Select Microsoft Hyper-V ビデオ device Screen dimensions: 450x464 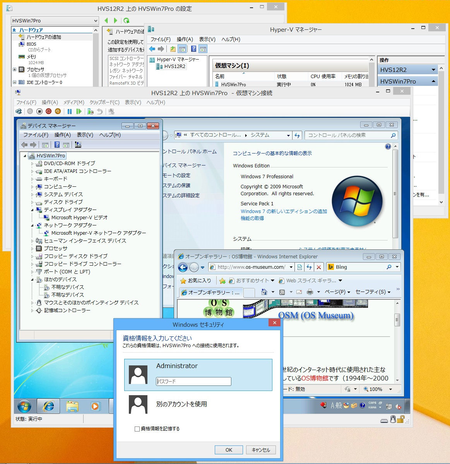coord(79,218)
